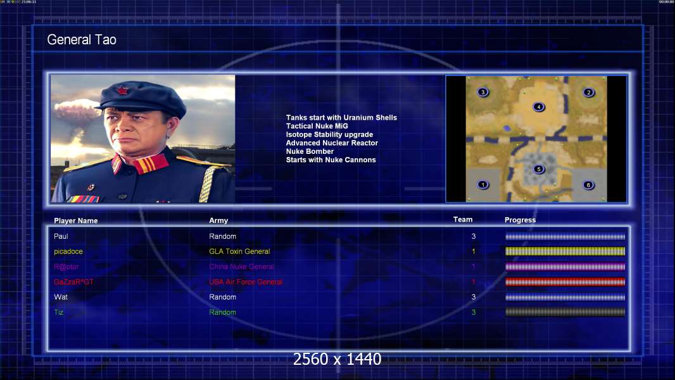This screenshot has width=675, height=380.
Task: Click 'China Nuke General' army entry
Action: coord(241,267)
